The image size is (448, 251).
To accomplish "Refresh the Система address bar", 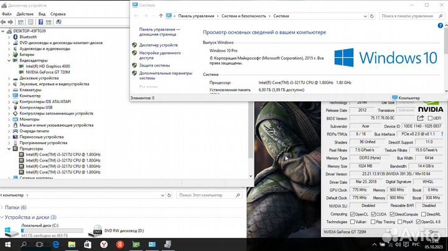I will coord(371,16).
